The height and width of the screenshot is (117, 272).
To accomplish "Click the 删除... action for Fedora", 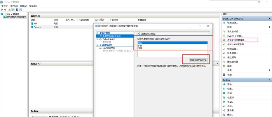I will coord(230,115).
